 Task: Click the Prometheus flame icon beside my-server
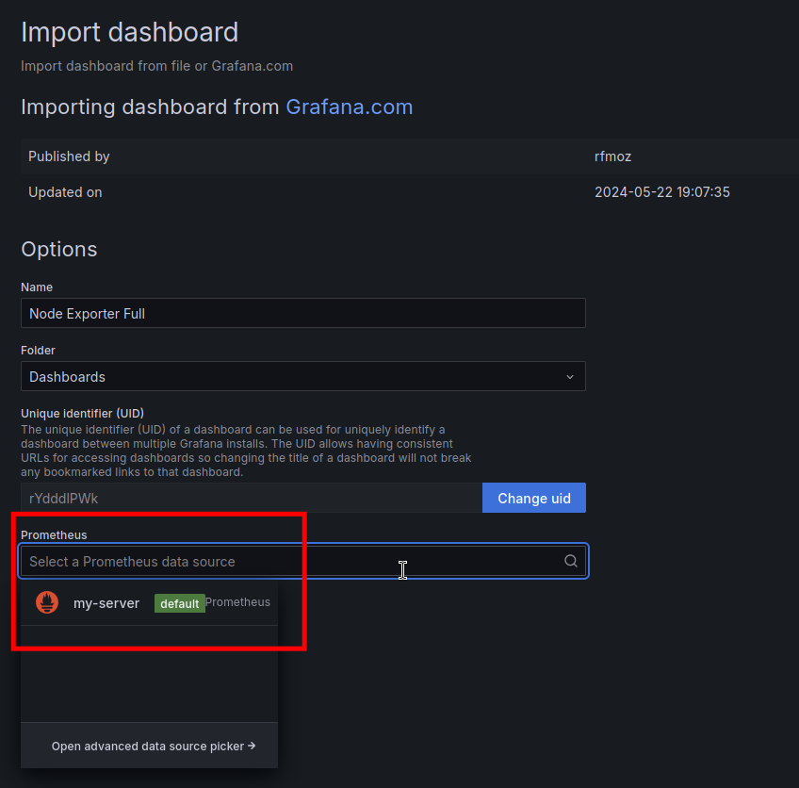[47, 602]
